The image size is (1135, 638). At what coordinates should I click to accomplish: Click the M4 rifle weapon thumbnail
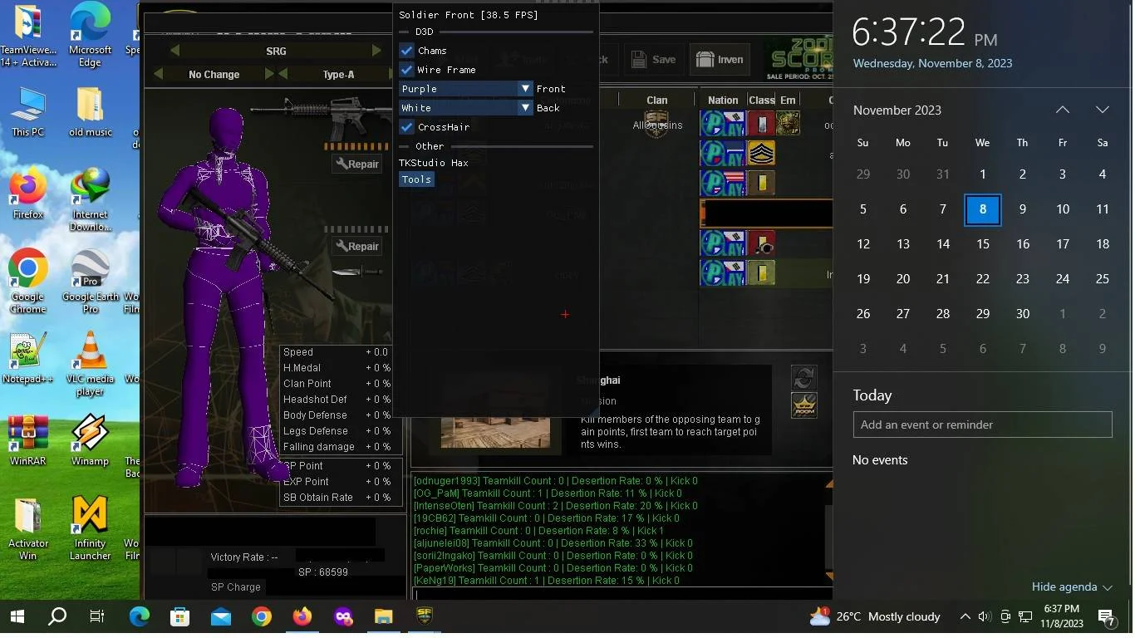[x=322, y=116]
